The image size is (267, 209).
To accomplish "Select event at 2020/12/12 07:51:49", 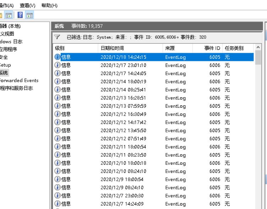I will click(153, 139).
